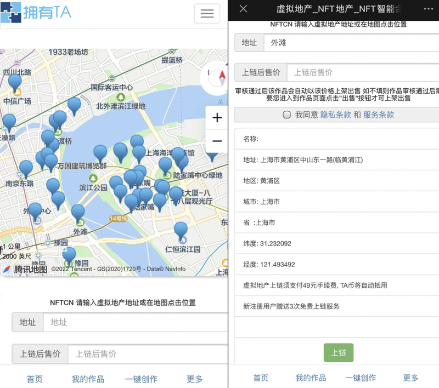
Task: Click the 中信广场 map label
Action: pyautogui.click(x=17, y=101)
